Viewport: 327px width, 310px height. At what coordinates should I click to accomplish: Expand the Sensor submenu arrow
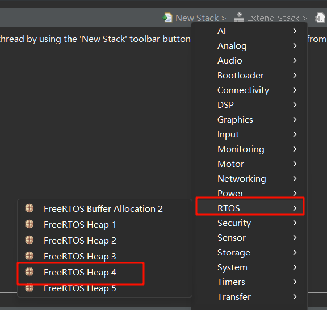click(x=295, y=238)
